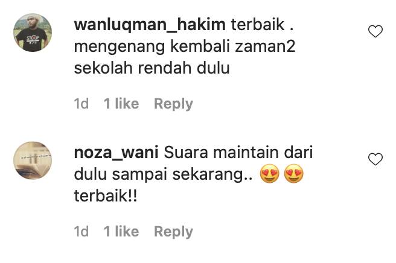The image size is (396, 263).
Task: Click the second heart-eyes emoji
Action: click(294, 174)
